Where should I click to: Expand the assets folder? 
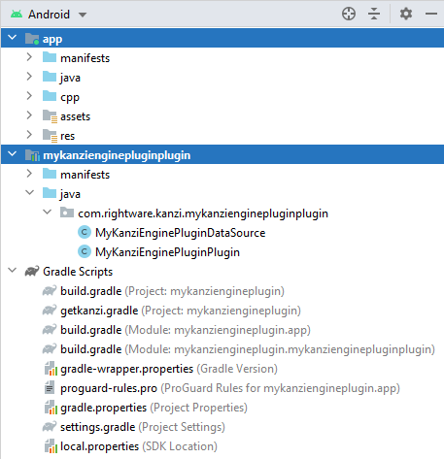[x=29, y=115]
